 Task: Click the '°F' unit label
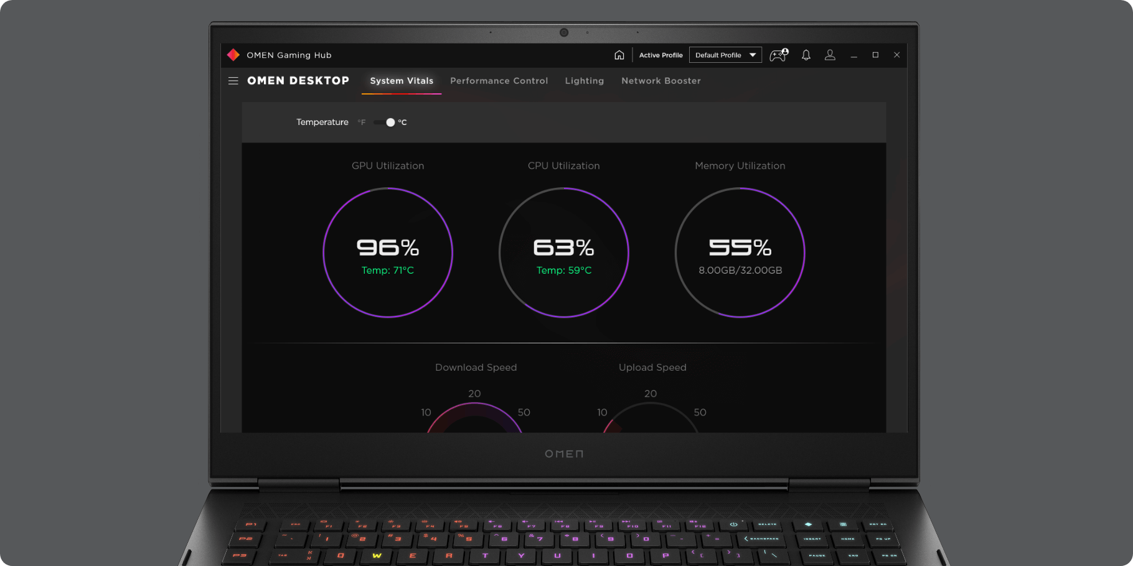(362, 123)
